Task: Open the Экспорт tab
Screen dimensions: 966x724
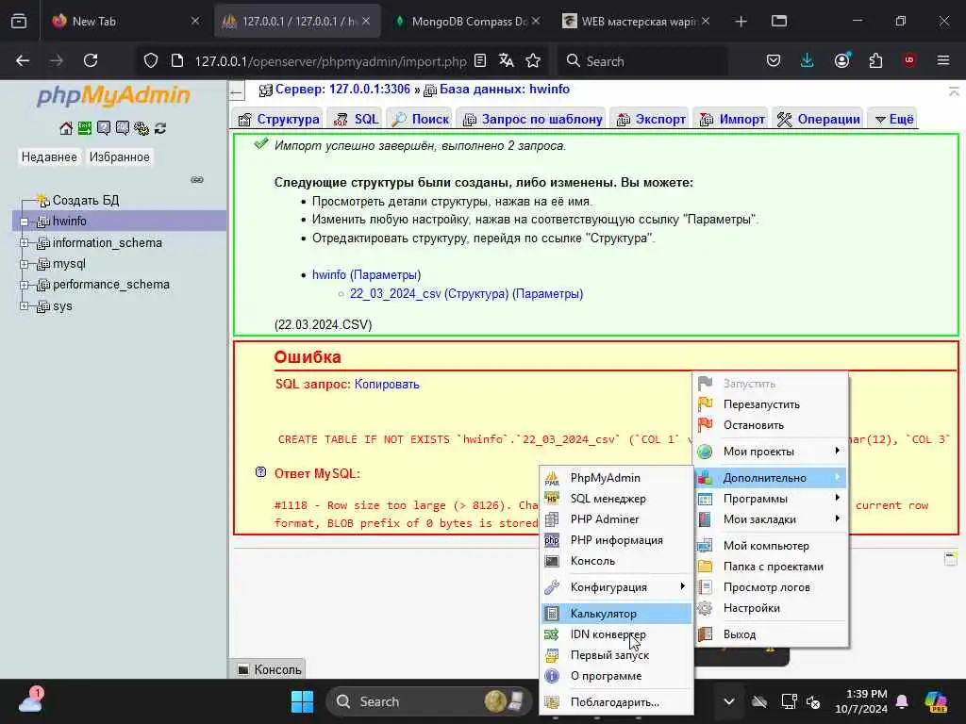Action: coord(652,119)
